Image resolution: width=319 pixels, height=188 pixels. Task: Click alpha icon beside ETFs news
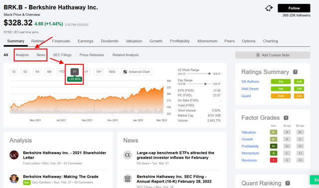pos(128,155)
